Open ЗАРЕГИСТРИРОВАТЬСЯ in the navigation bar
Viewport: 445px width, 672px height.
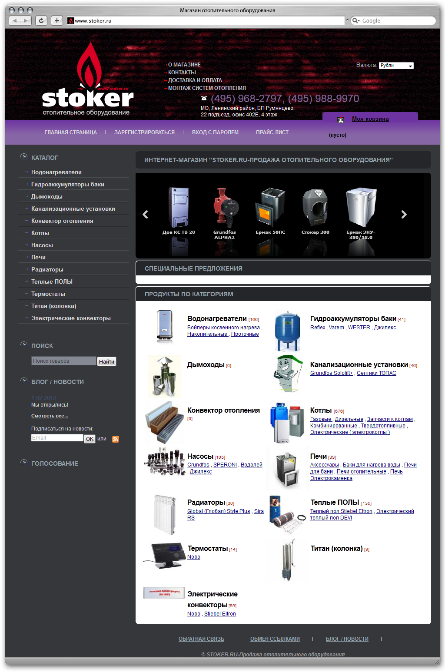(x=144, y=132)
